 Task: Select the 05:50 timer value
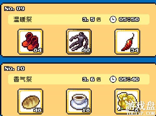point(129,19)
